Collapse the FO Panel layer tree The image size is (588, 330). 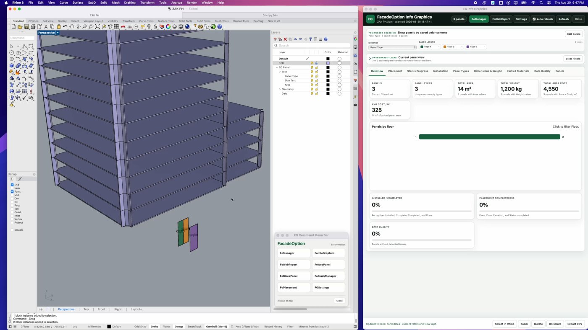[277, 67]
